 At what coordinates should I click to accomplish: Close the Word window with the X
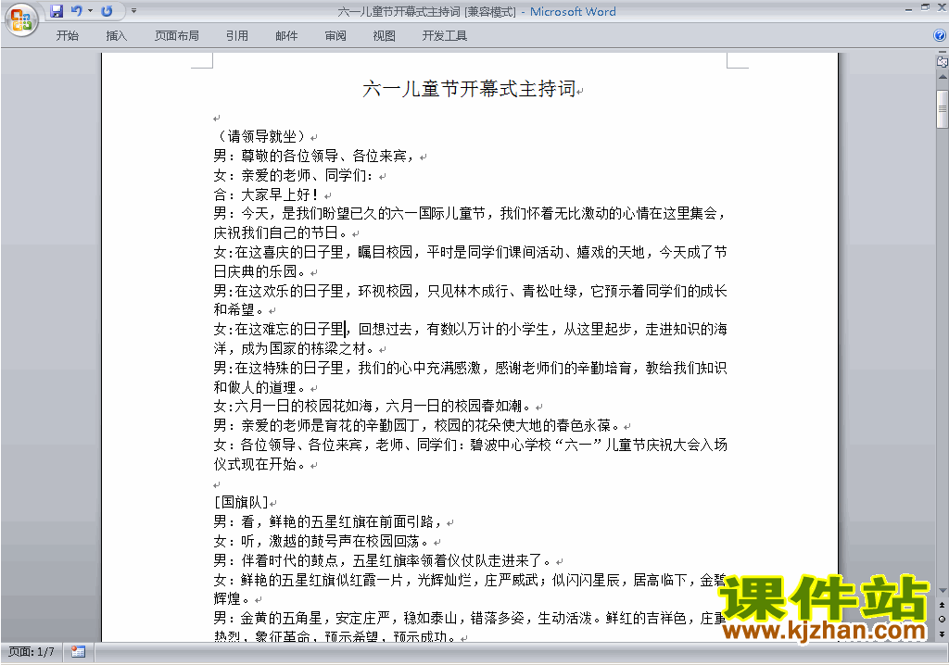coord(943,6)
